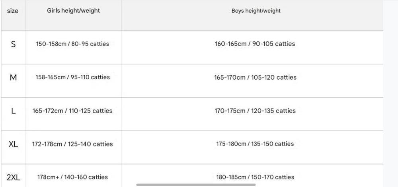Select the 2XL size row label
This screenshot has height=187, width=398.
[13, 177]
